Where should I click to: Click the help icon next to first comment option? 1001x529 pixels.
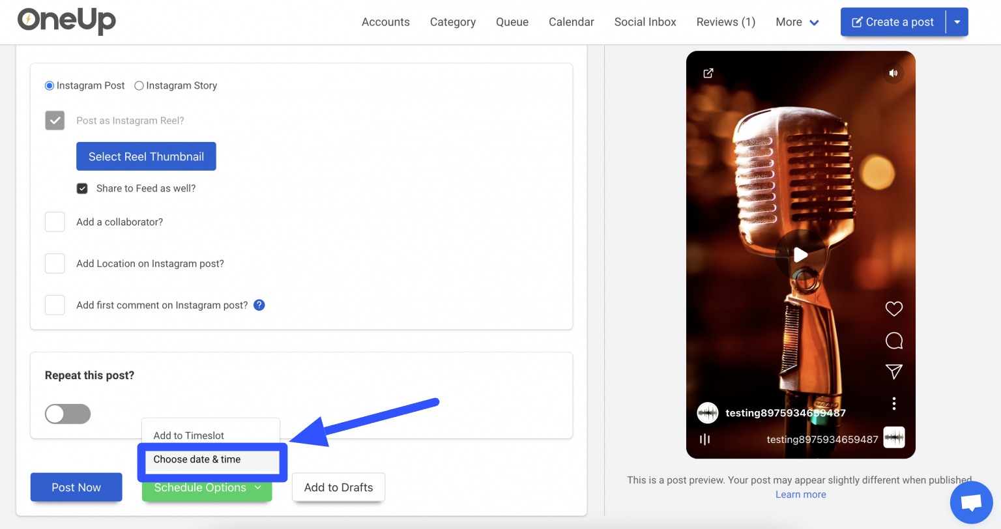pyautogui.click(x=259, y=304)
